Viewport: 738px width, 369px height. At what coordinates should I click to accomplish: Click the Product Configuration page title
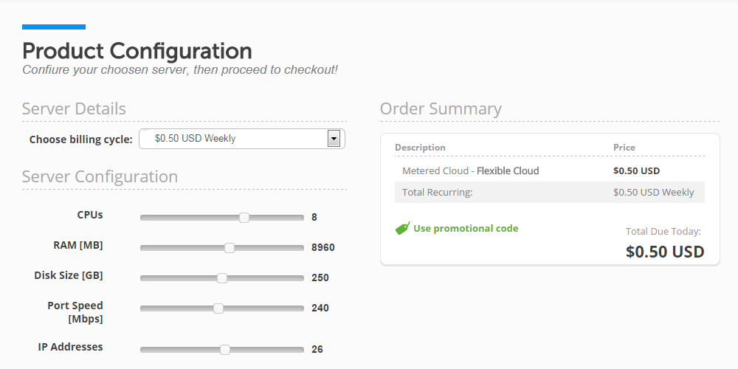[x=137, y=51]
